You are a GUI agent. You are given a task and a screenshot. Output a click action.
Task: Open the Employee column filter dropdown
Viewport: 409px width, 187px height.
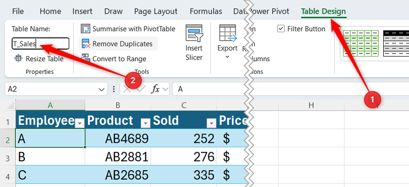coord(79,123)
